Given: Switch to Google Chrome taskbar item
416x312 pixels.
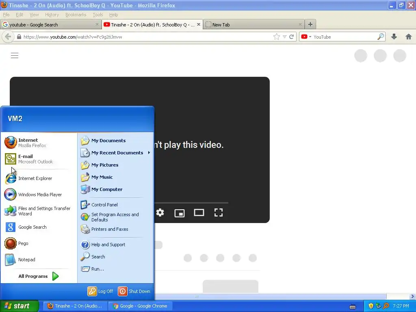Looking at the screenshot, I should pos(141,306).
